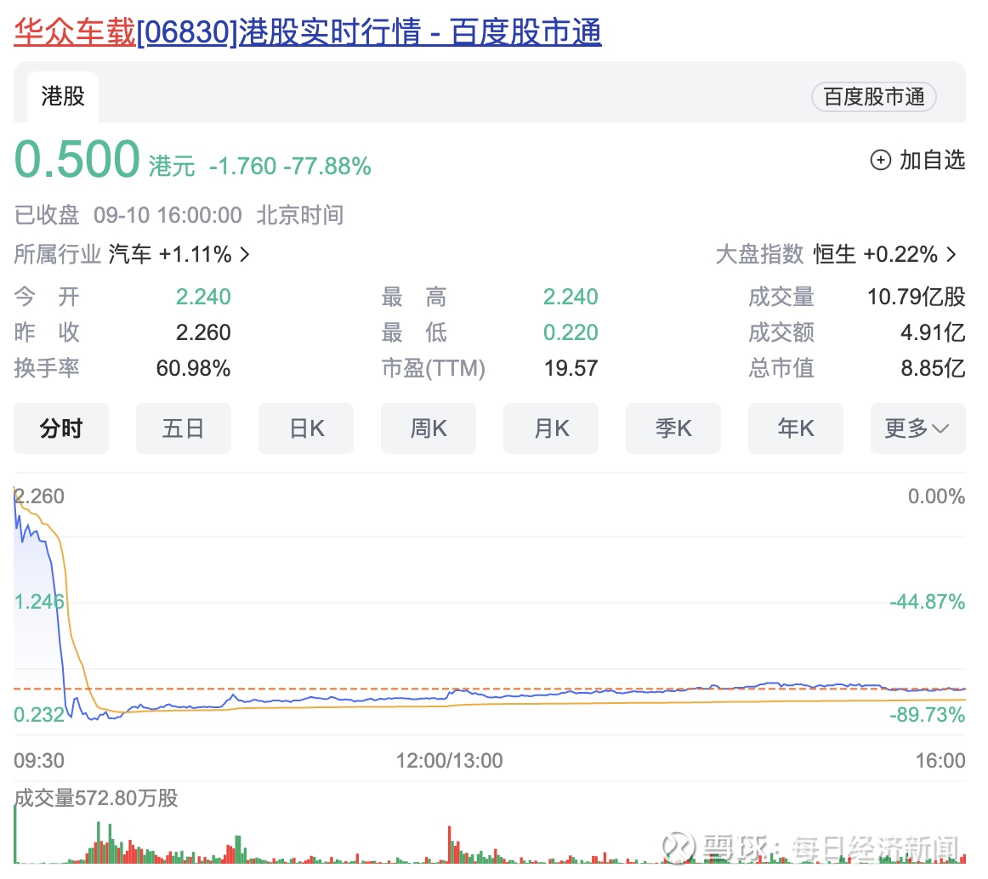Open the 华众车载[06830] stock title link
Screen dimensions: 988x879
[x=308, y=31]
